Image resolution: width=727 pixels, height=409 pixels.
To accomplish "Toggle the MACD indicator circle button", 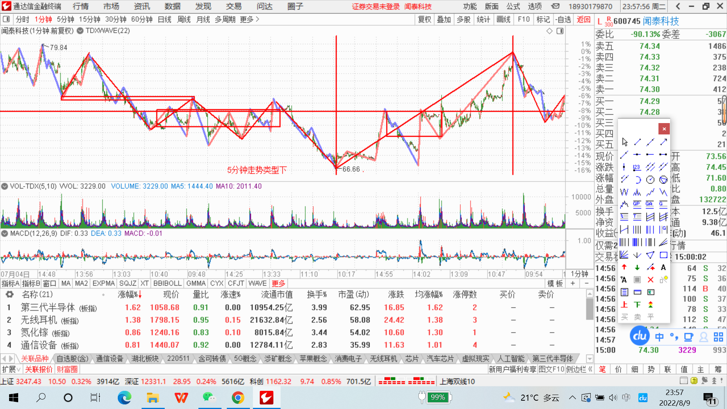I will (x=5, y=234).
